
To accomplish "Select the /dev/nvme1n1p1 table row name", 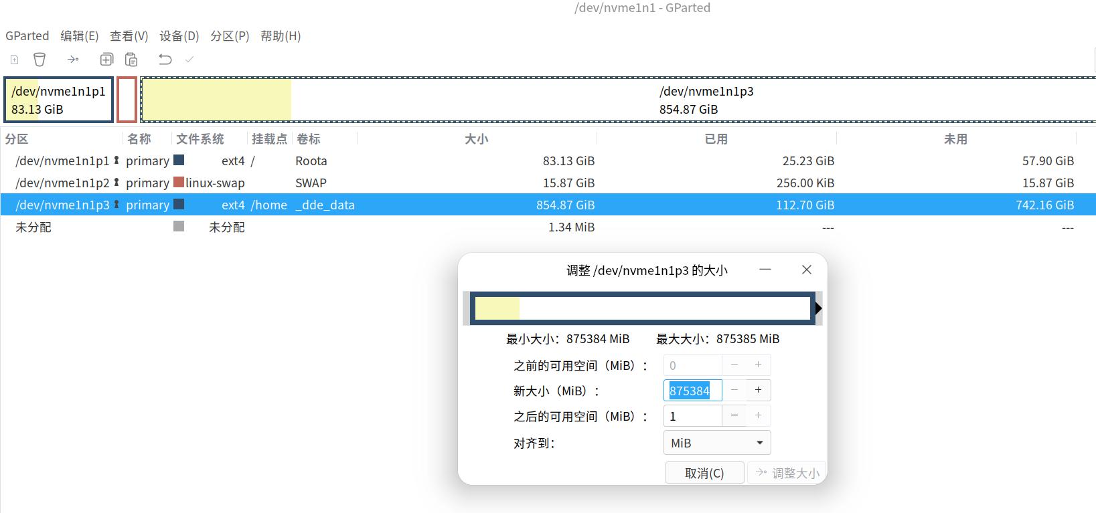I will pyautogui.click(x=62, y=161).
